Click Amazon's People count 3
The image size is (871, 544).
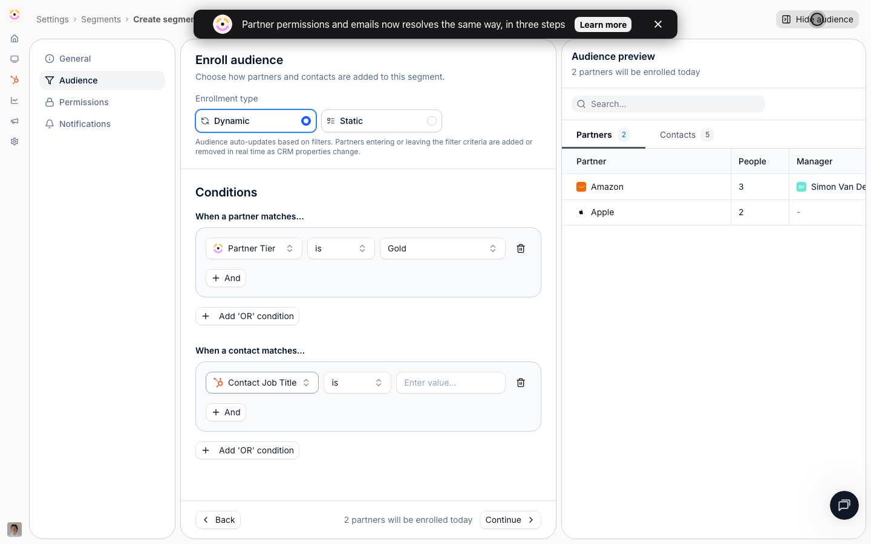741,187
